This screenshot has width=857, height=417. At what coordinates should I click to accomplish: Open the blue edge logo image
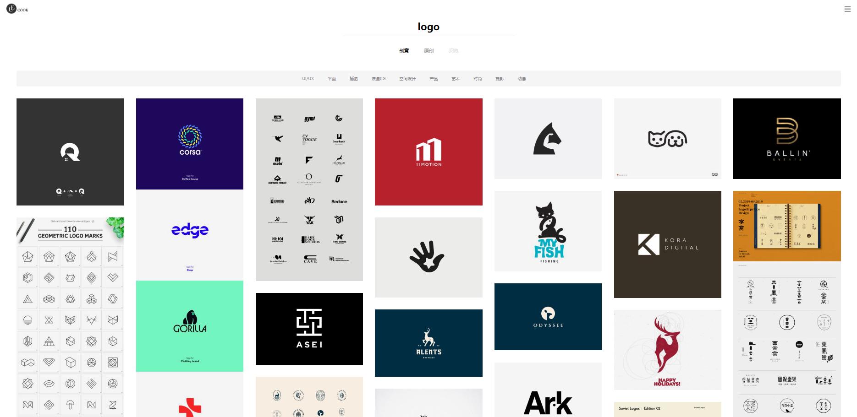coord(190,235)
